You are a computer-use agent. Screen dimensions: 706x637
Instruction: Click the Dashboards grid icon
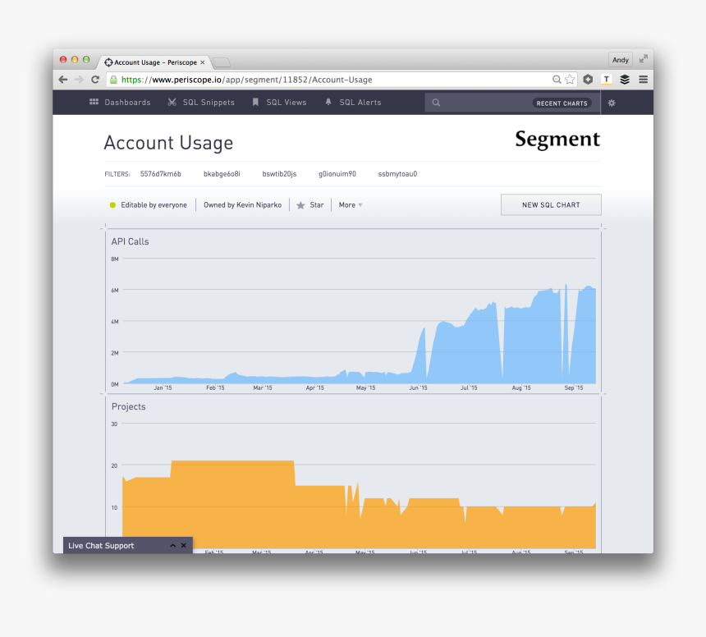click(94, 102)
